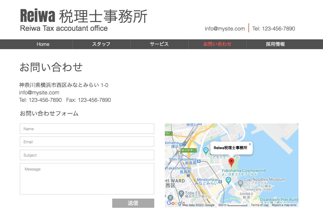Viewport: 323px width, 214px height.
Task: Click the Reiwa Tax accountant office subtitle
Action: [x=64, y=28]
